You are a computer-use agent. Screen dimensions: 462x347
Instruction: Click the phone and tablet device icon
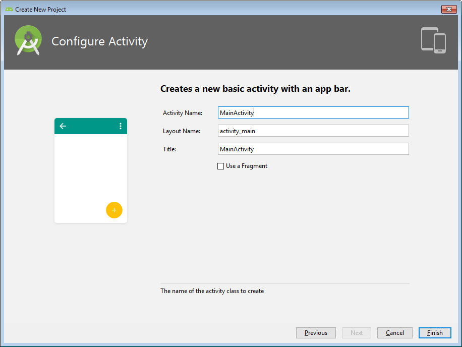[x=433, y=40]
